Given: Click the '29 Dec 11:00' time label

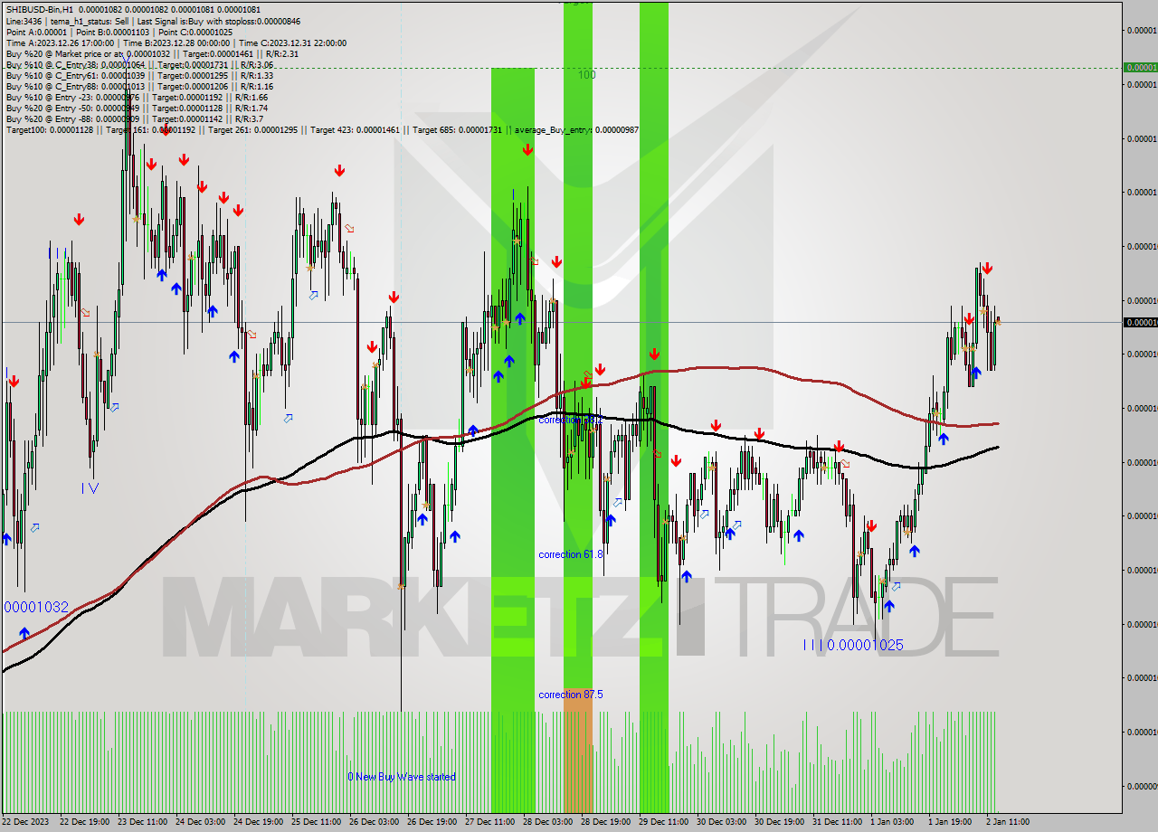Looking at the screenshot, I should pyautogui.click(x=664, y=822).
